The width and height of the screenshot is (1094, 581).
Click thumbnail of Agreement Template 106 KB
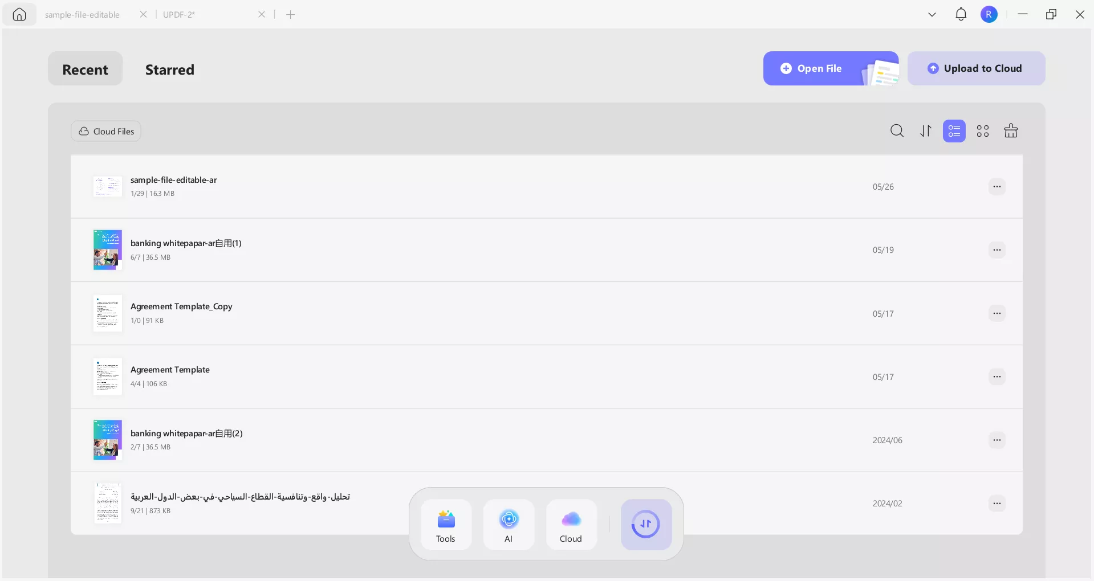click(107, 377)
